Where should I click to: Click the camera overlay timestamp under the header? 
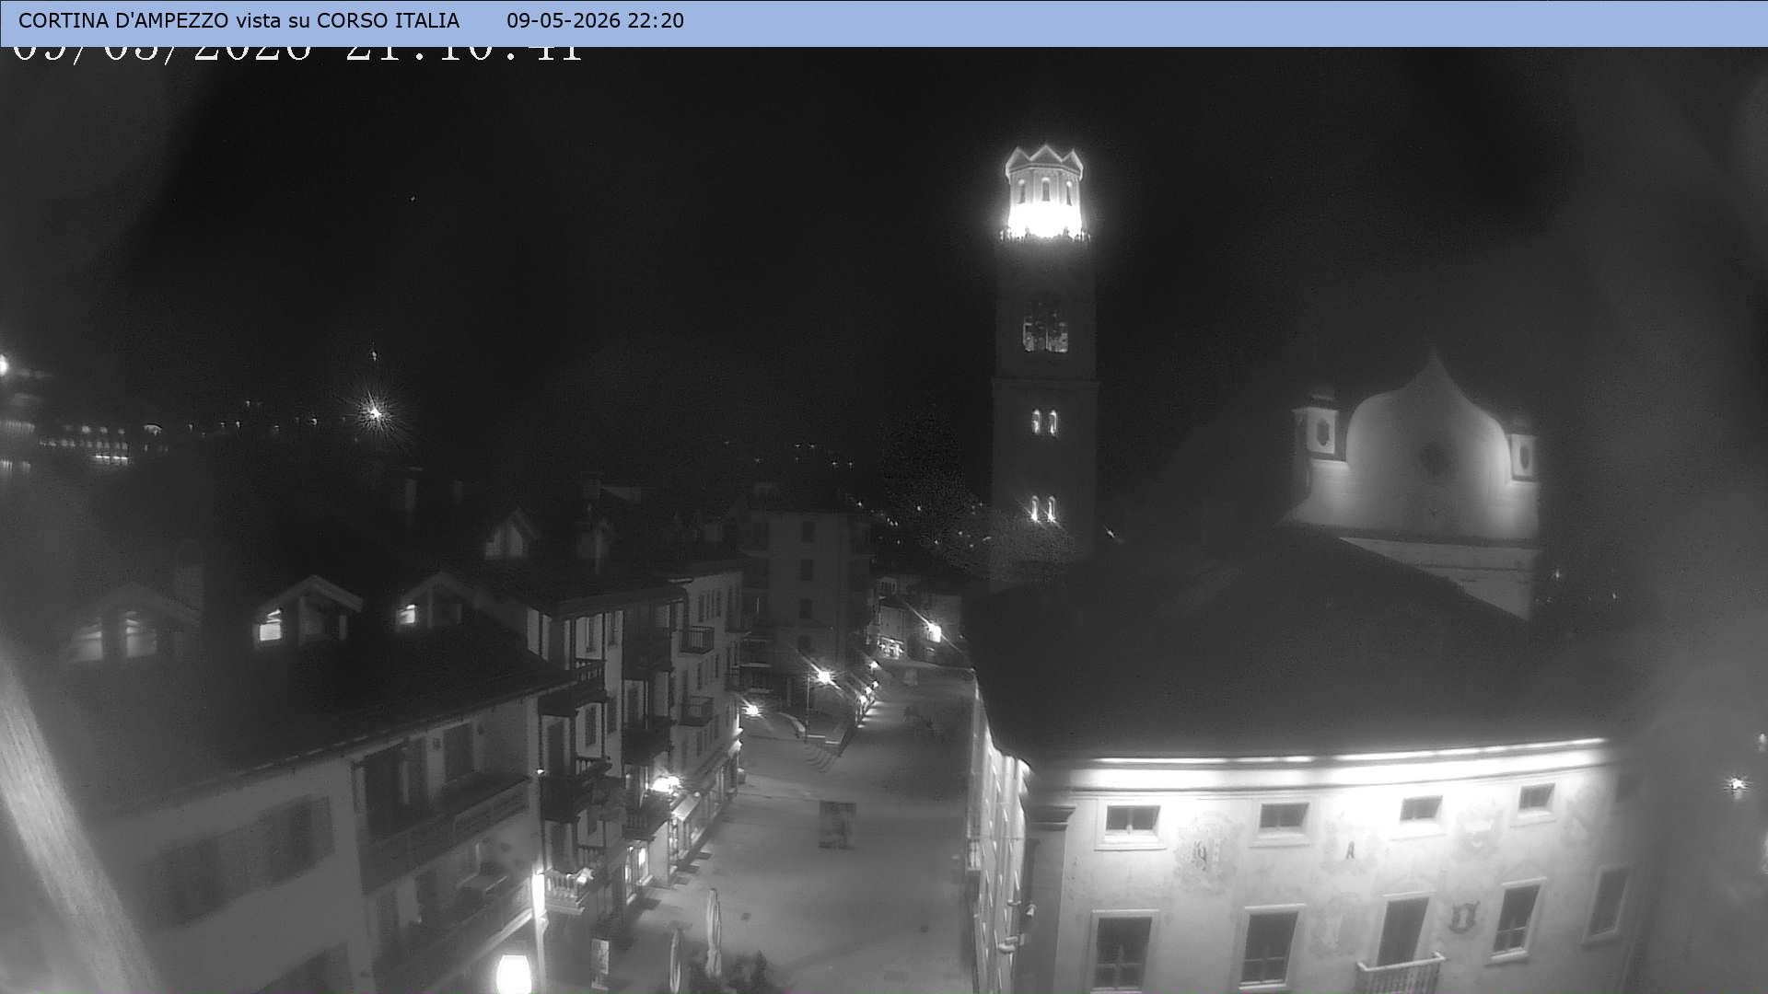point(297,55)
